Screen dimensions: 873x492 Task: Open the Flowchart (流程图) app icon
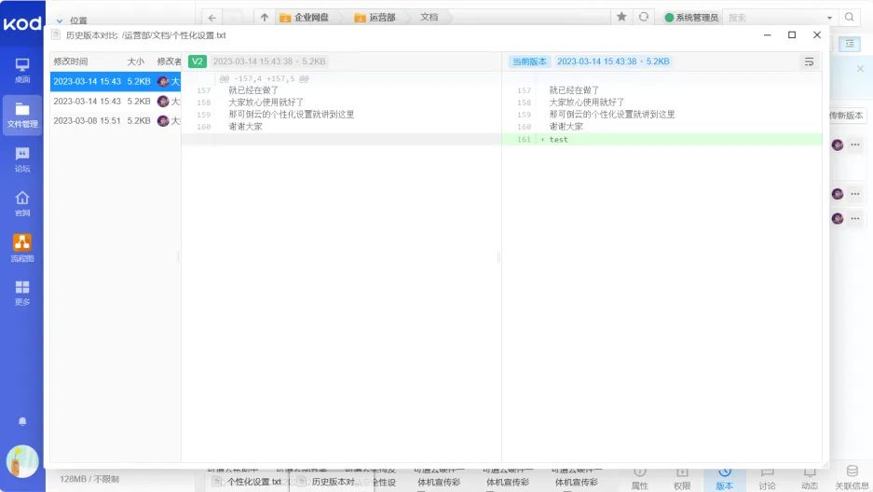[22, 248]
